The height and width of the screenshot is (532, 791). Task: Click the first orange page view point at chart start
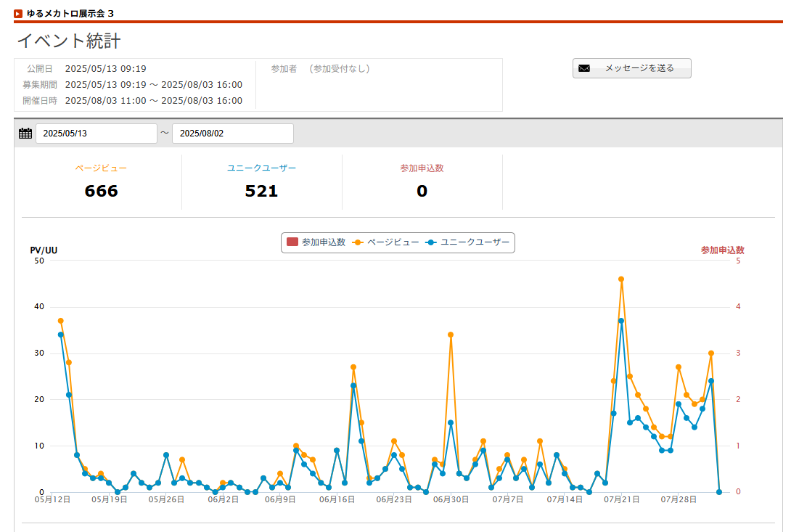[x=61, y=321]
